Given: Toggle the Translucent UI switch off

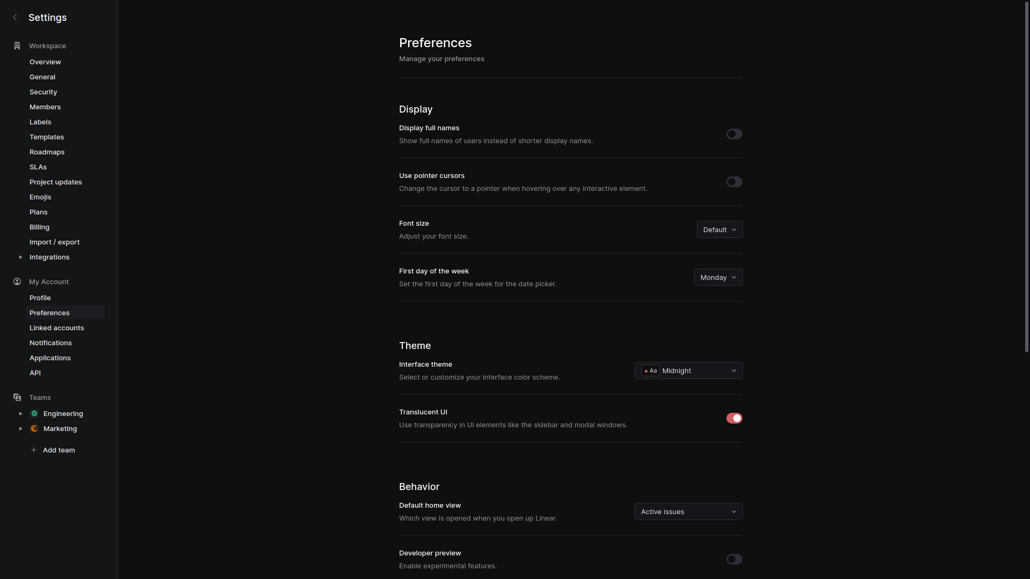Looking at the screenshot, I should pos(733,418).
